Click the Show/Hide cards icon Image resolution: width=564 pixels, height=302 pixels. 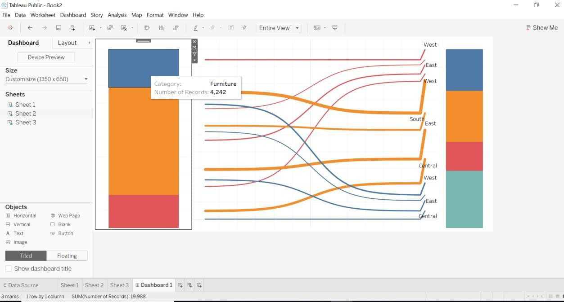point(317,28)
